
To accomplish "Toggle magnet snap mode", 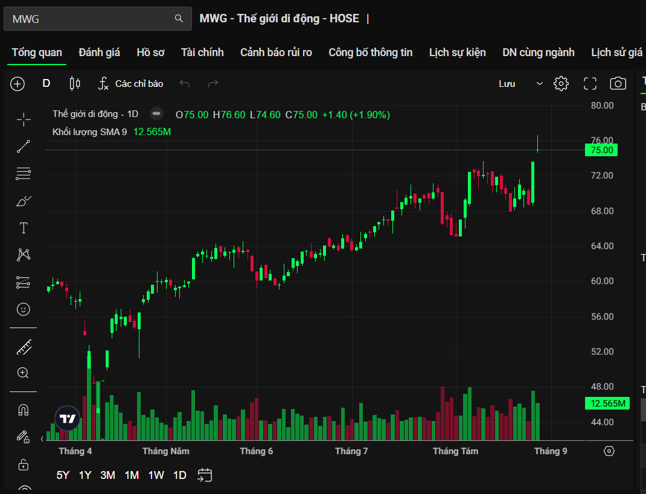I will [x=24, y=410].
